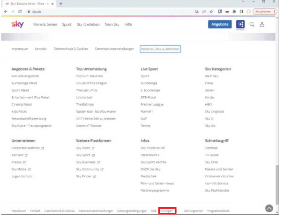Open the top Datenschutzeinstellungen link
Viewport: 283px width, 217px height.
tap(115, 49)
